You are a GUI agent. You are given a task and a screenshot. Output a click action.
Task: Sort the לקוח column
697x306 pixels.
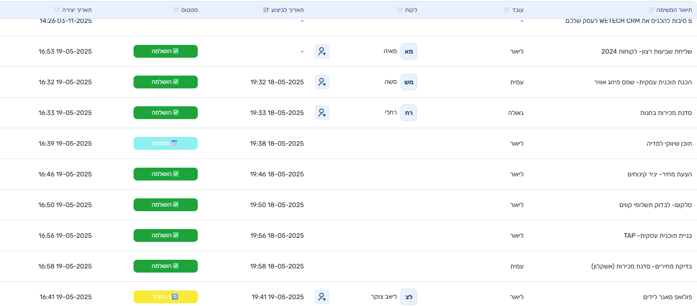point(400,10)
